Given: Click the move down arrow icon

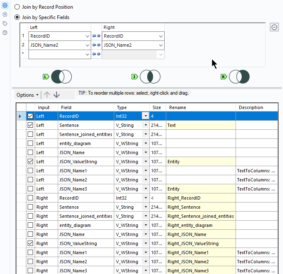Looking at the screenshot, I should [x=57, y=95].
